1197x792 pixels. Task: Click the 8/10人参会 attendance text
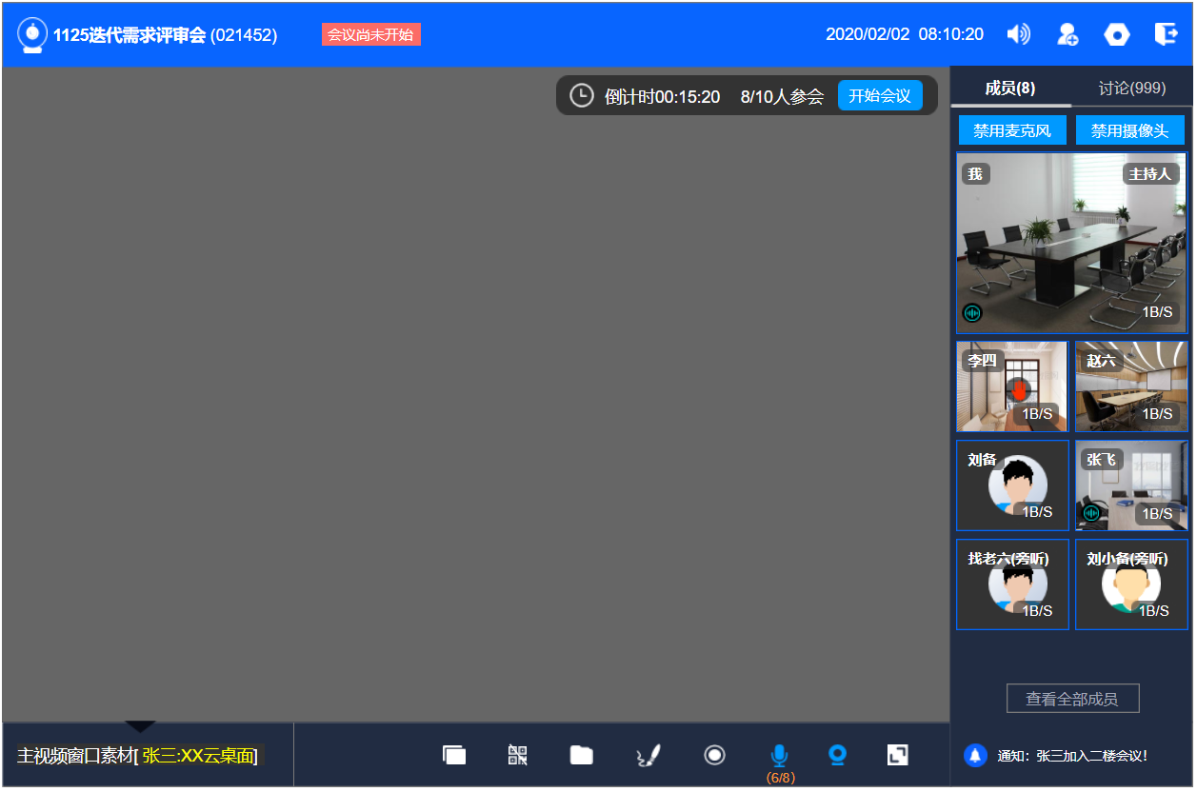(782, 96)
